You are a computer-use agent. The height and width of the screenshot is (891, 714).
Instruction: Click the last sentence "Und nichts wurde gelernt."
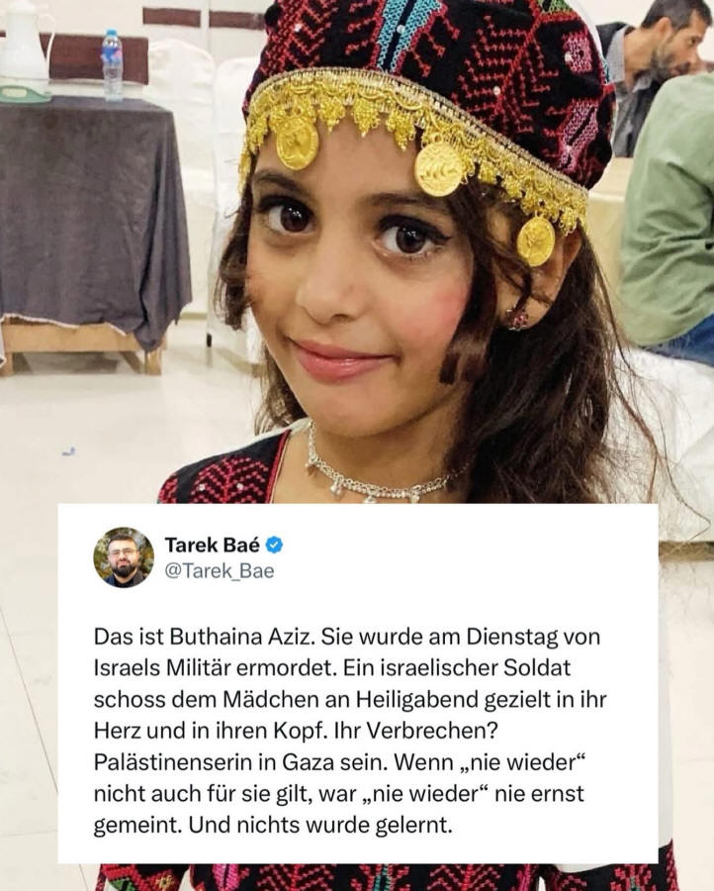click(320, 825)
